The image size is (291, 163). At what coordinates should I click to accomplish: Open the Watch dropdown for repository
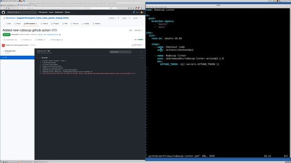[112, 18]
